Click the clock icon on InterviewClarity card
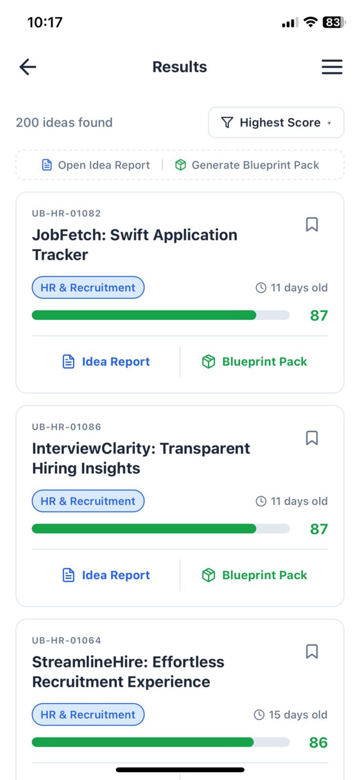Viewport: 360px width, 780px height. pos(261,501)
